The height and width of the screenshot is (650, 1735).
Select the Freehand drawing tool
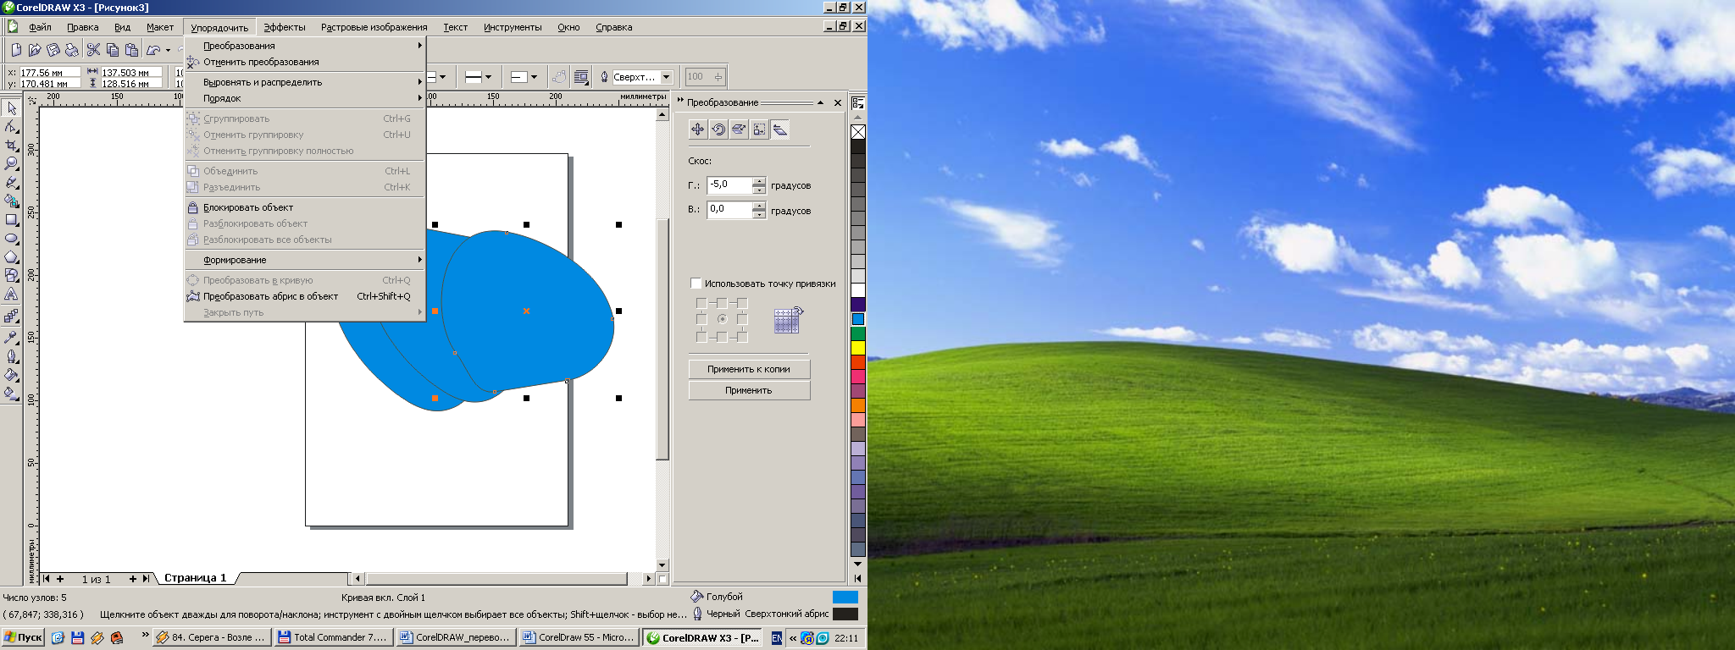(x=11, y=183)
